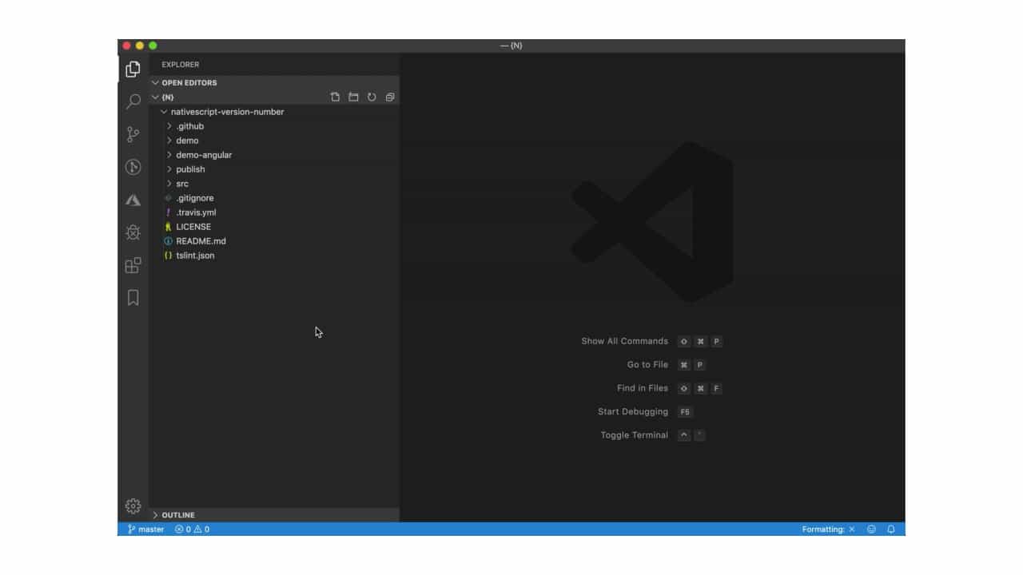Viewport: 1023px width, 575px height.
Task: Click the F5 key hint
Action: point(685,412)
